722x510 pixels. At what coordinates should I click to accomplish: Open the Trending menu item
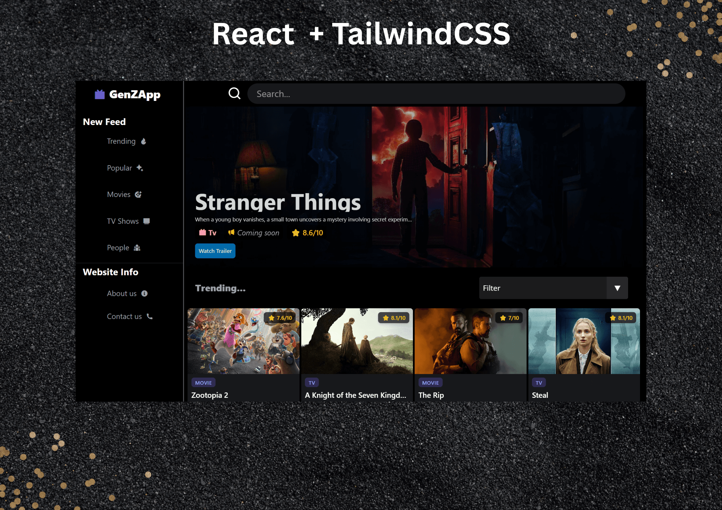[121, 141]
